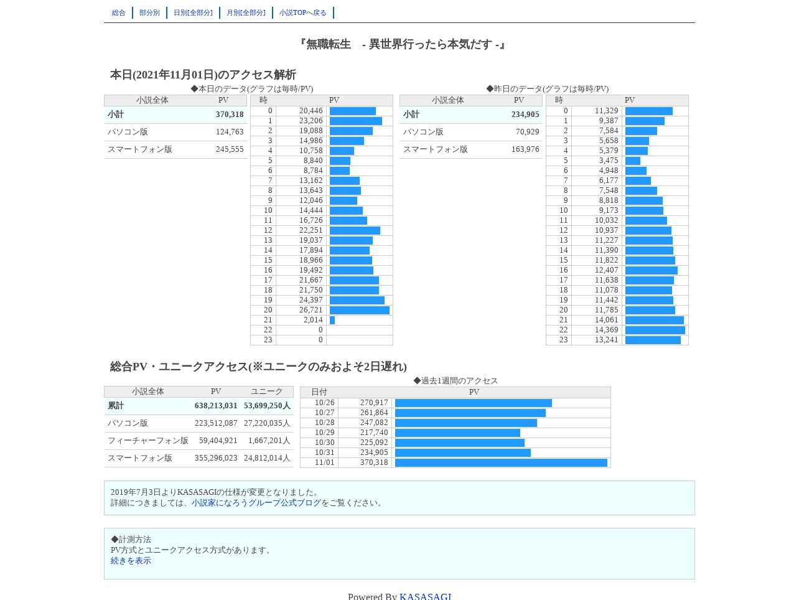The image size is (799, 600).
Task: Click yesterday's hour 21 value 14,061
Action: pos(607,320)
